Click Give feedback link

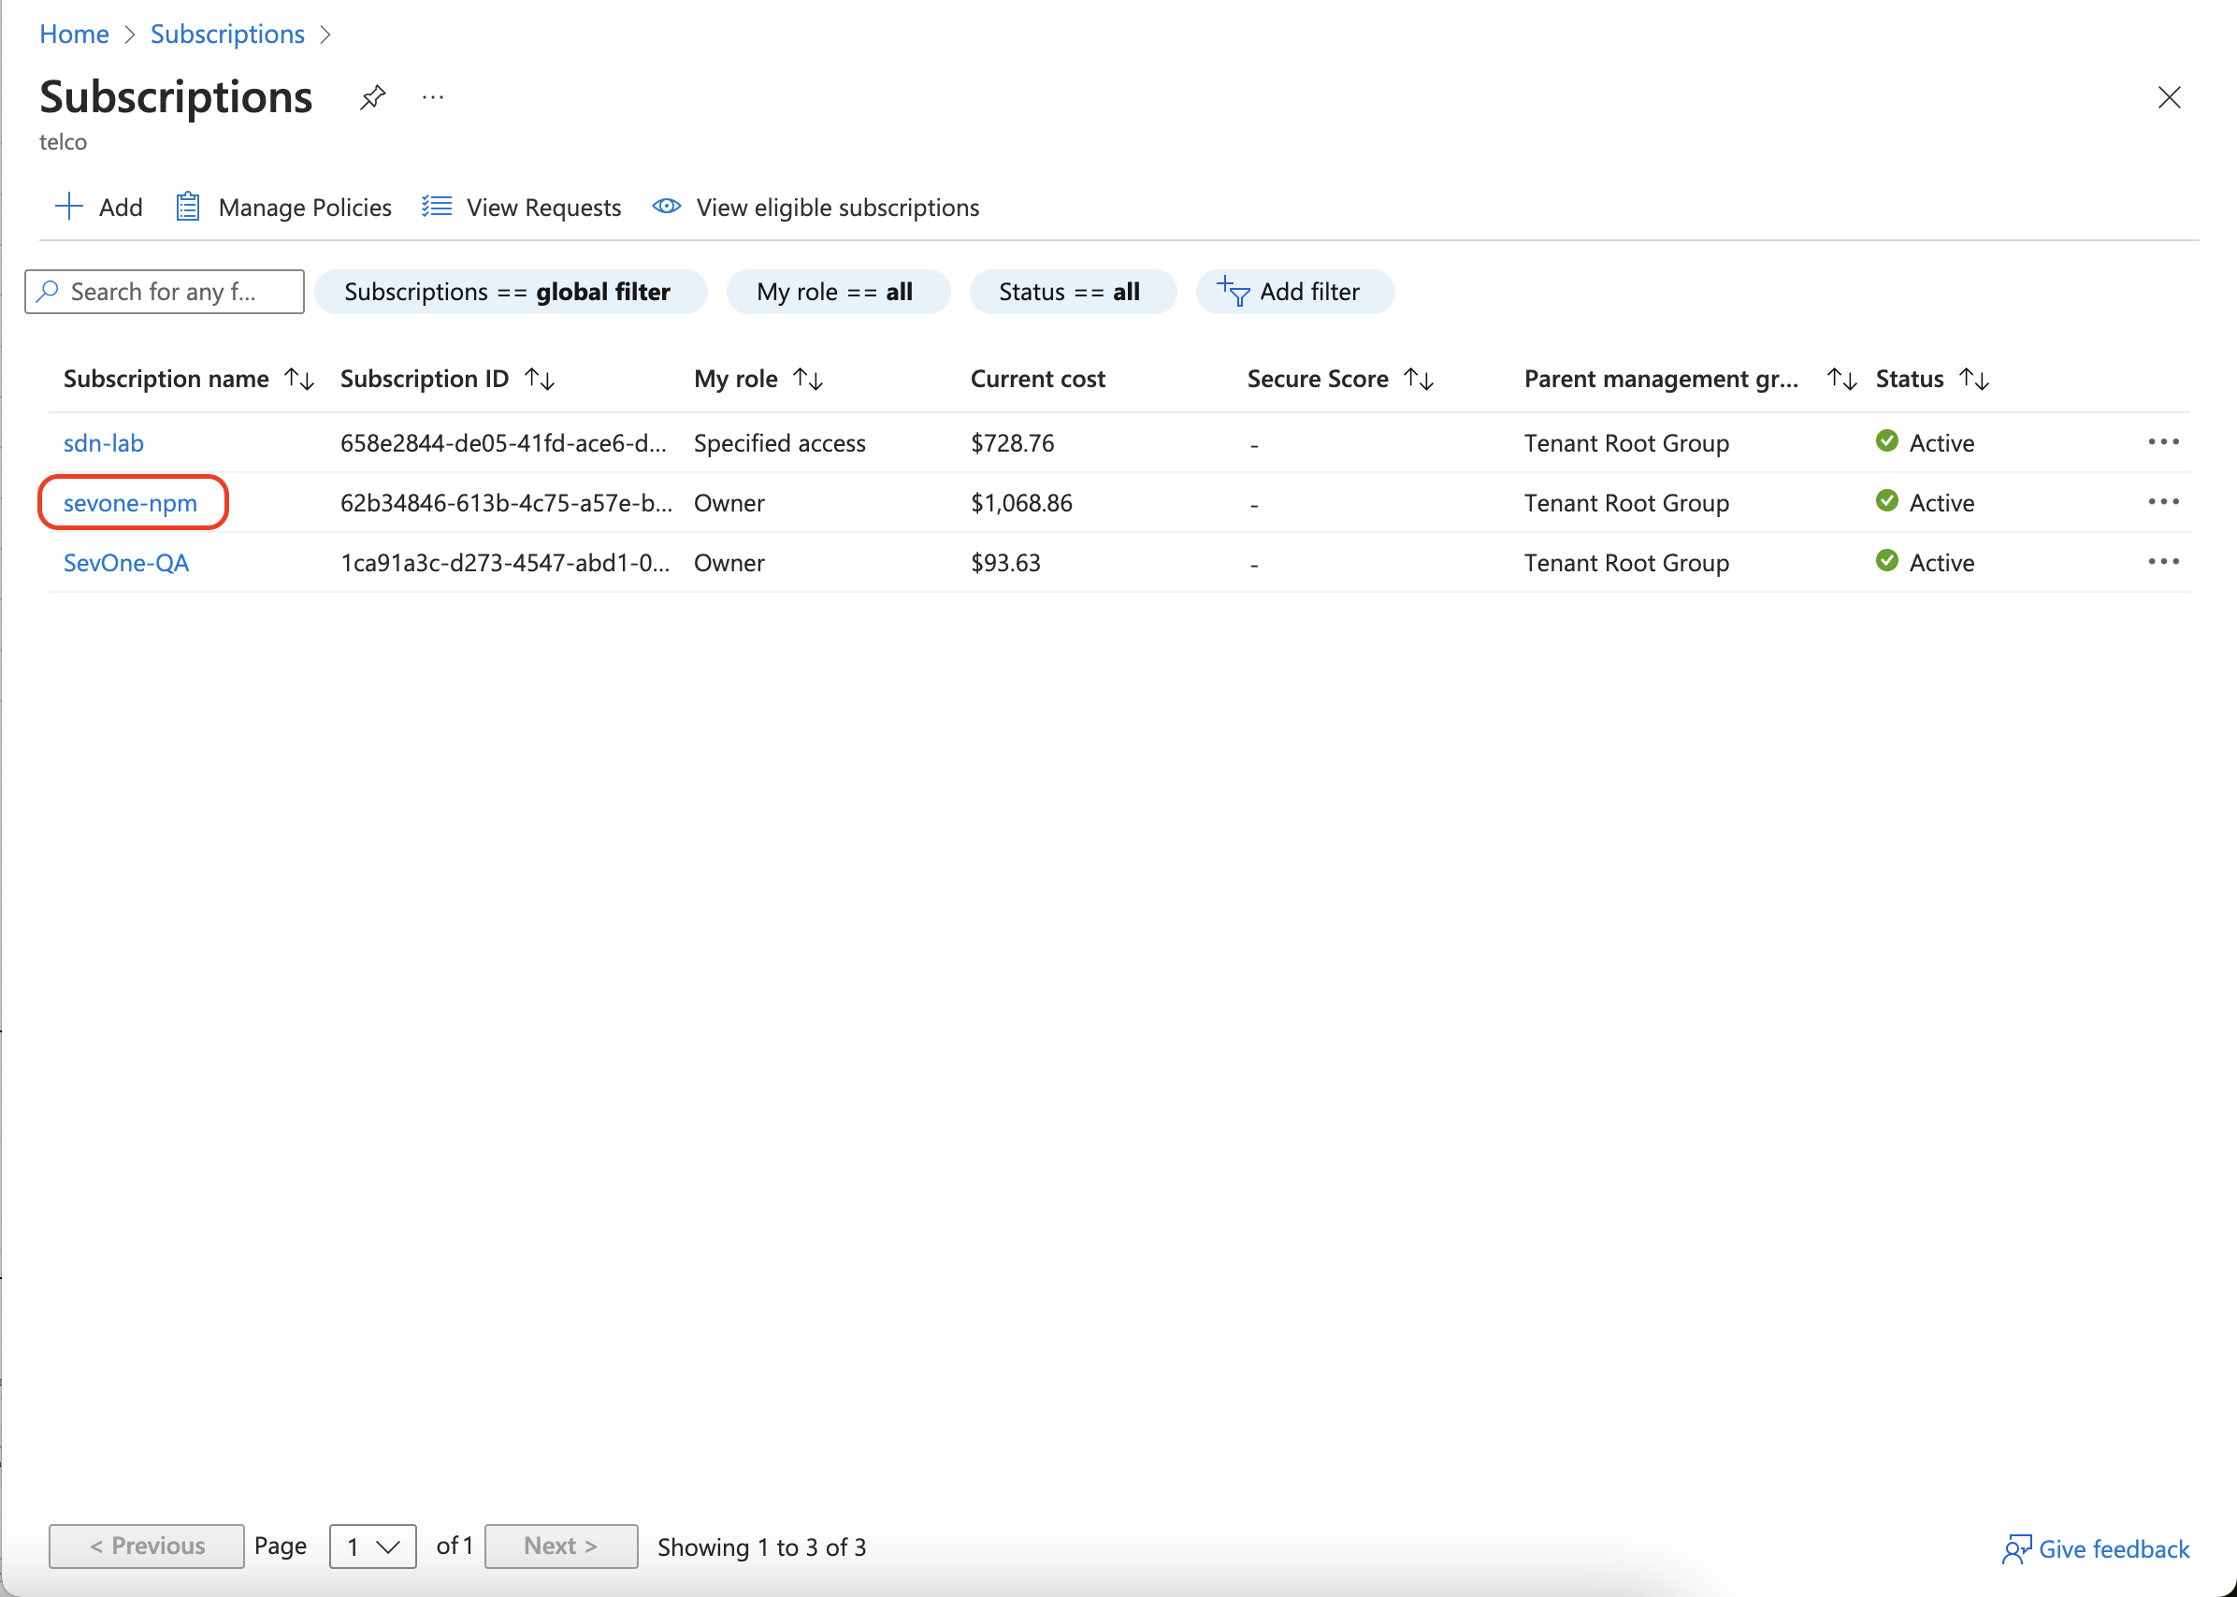point(2096,1550)
